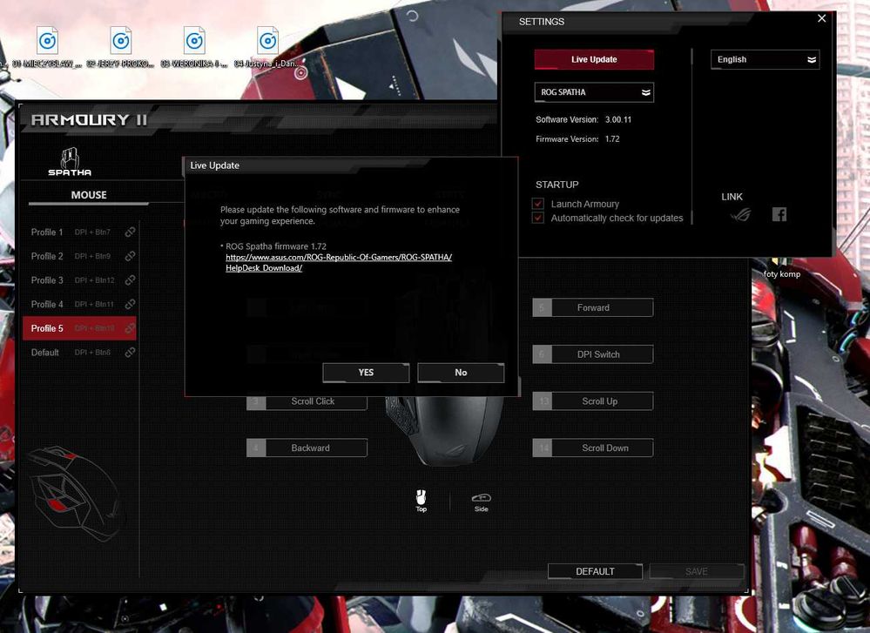Click link icon for Profile 3

tap(130, 280)
